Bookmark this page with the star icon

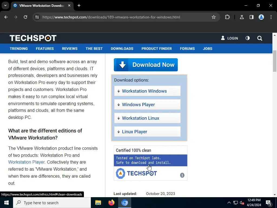coord(214,17)
